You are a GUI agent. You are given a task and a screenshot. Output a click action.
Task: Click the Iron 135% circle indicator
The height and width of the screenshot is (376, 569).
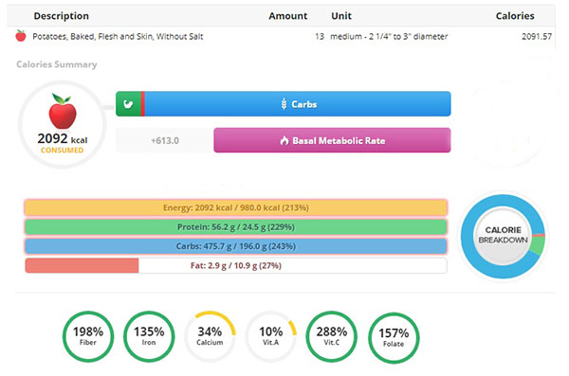point(149,336)
